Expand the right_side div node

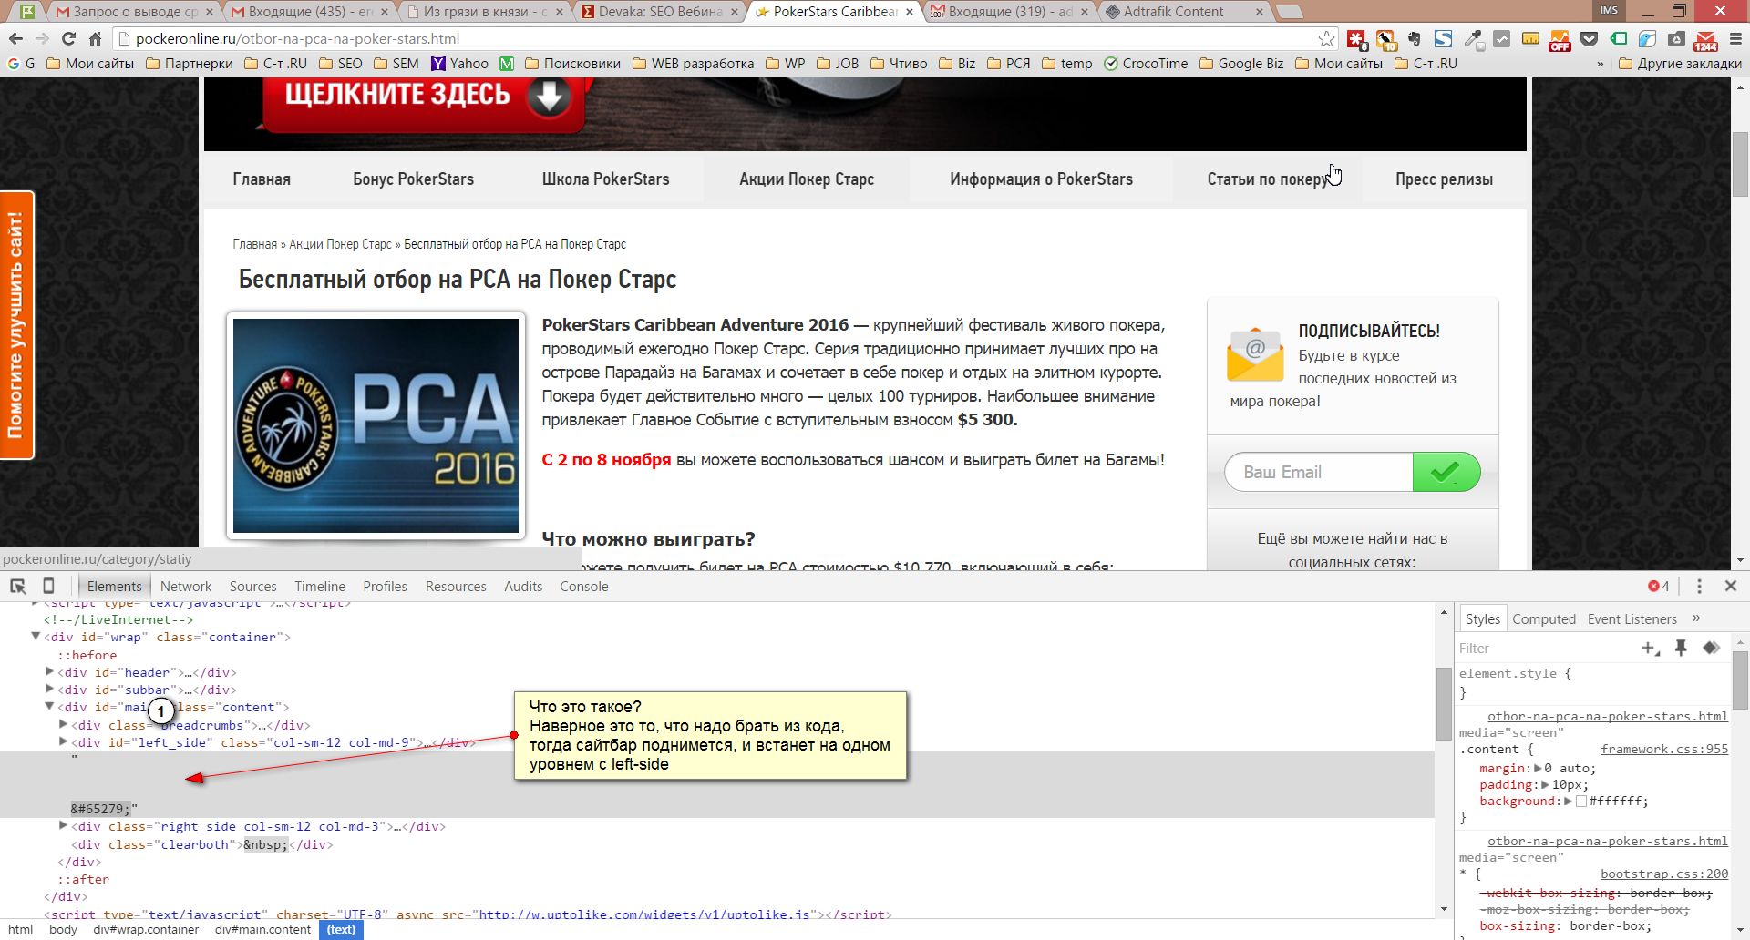(x=63, y=826)
